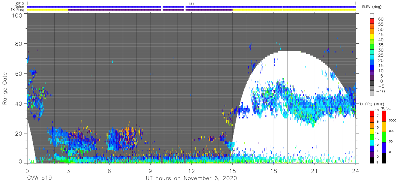Click the CPID value 151
The height and width of the screenshot is (185, 400).
192,3
